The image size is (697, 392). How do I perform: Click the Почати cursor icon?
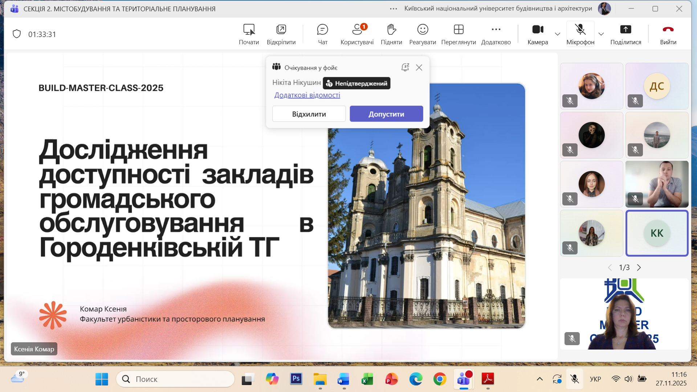point(249,34)
